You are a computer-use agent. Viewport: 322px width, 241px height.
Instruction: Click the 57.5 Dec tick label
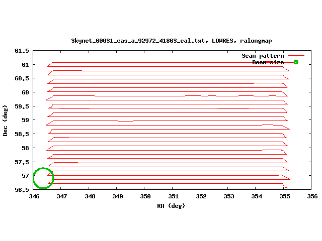[22, 162]
